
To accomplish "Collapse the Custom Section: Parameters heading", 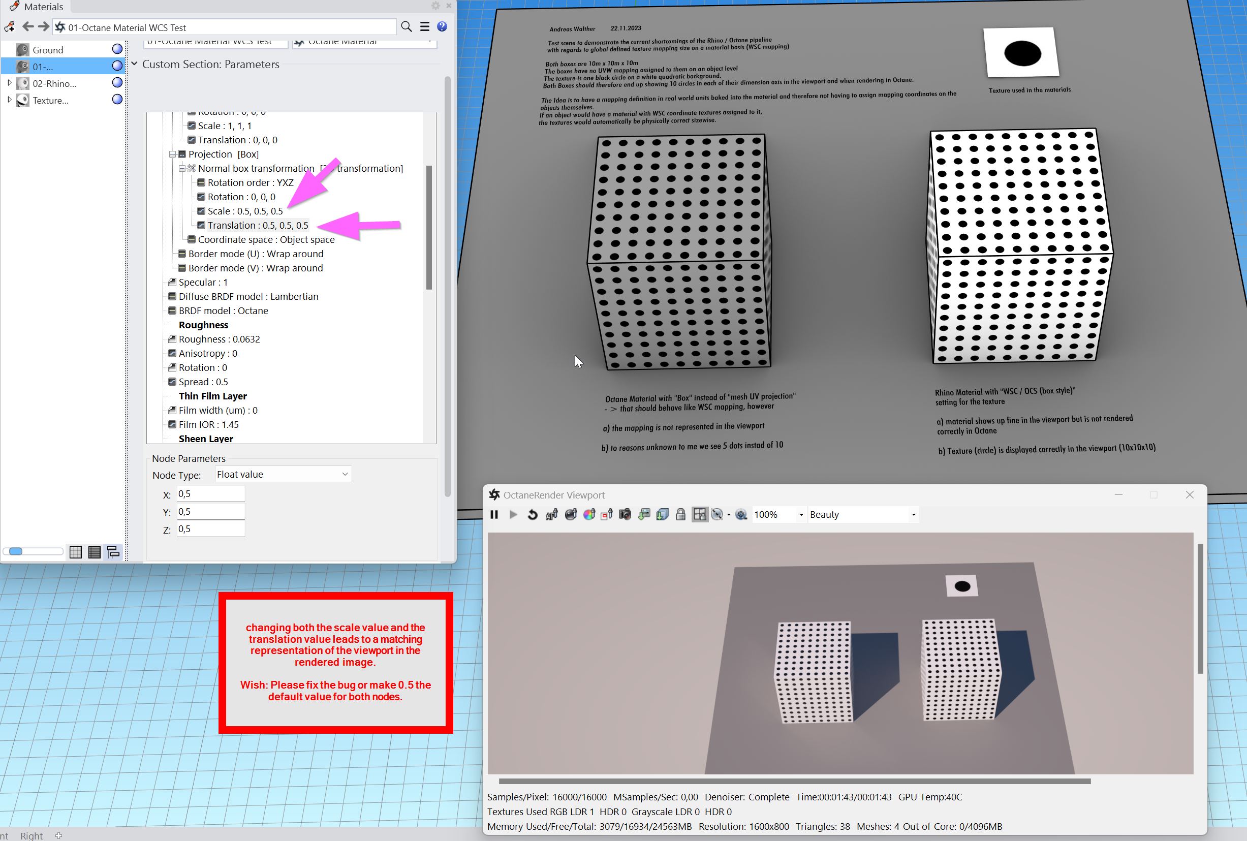I will (135, 64).
